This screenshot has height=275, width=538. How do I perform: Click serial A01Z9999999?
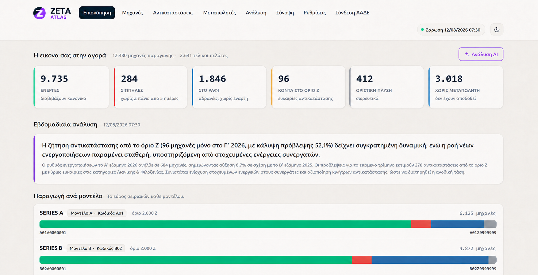click(x=483, y=233)
